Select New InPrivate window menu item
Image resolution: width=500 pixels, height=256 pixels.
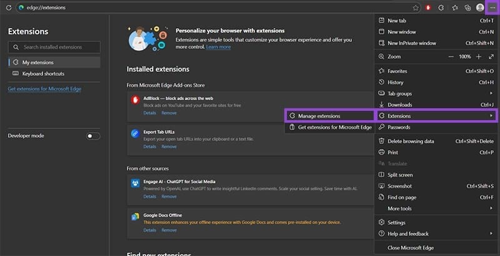(436, 43)
